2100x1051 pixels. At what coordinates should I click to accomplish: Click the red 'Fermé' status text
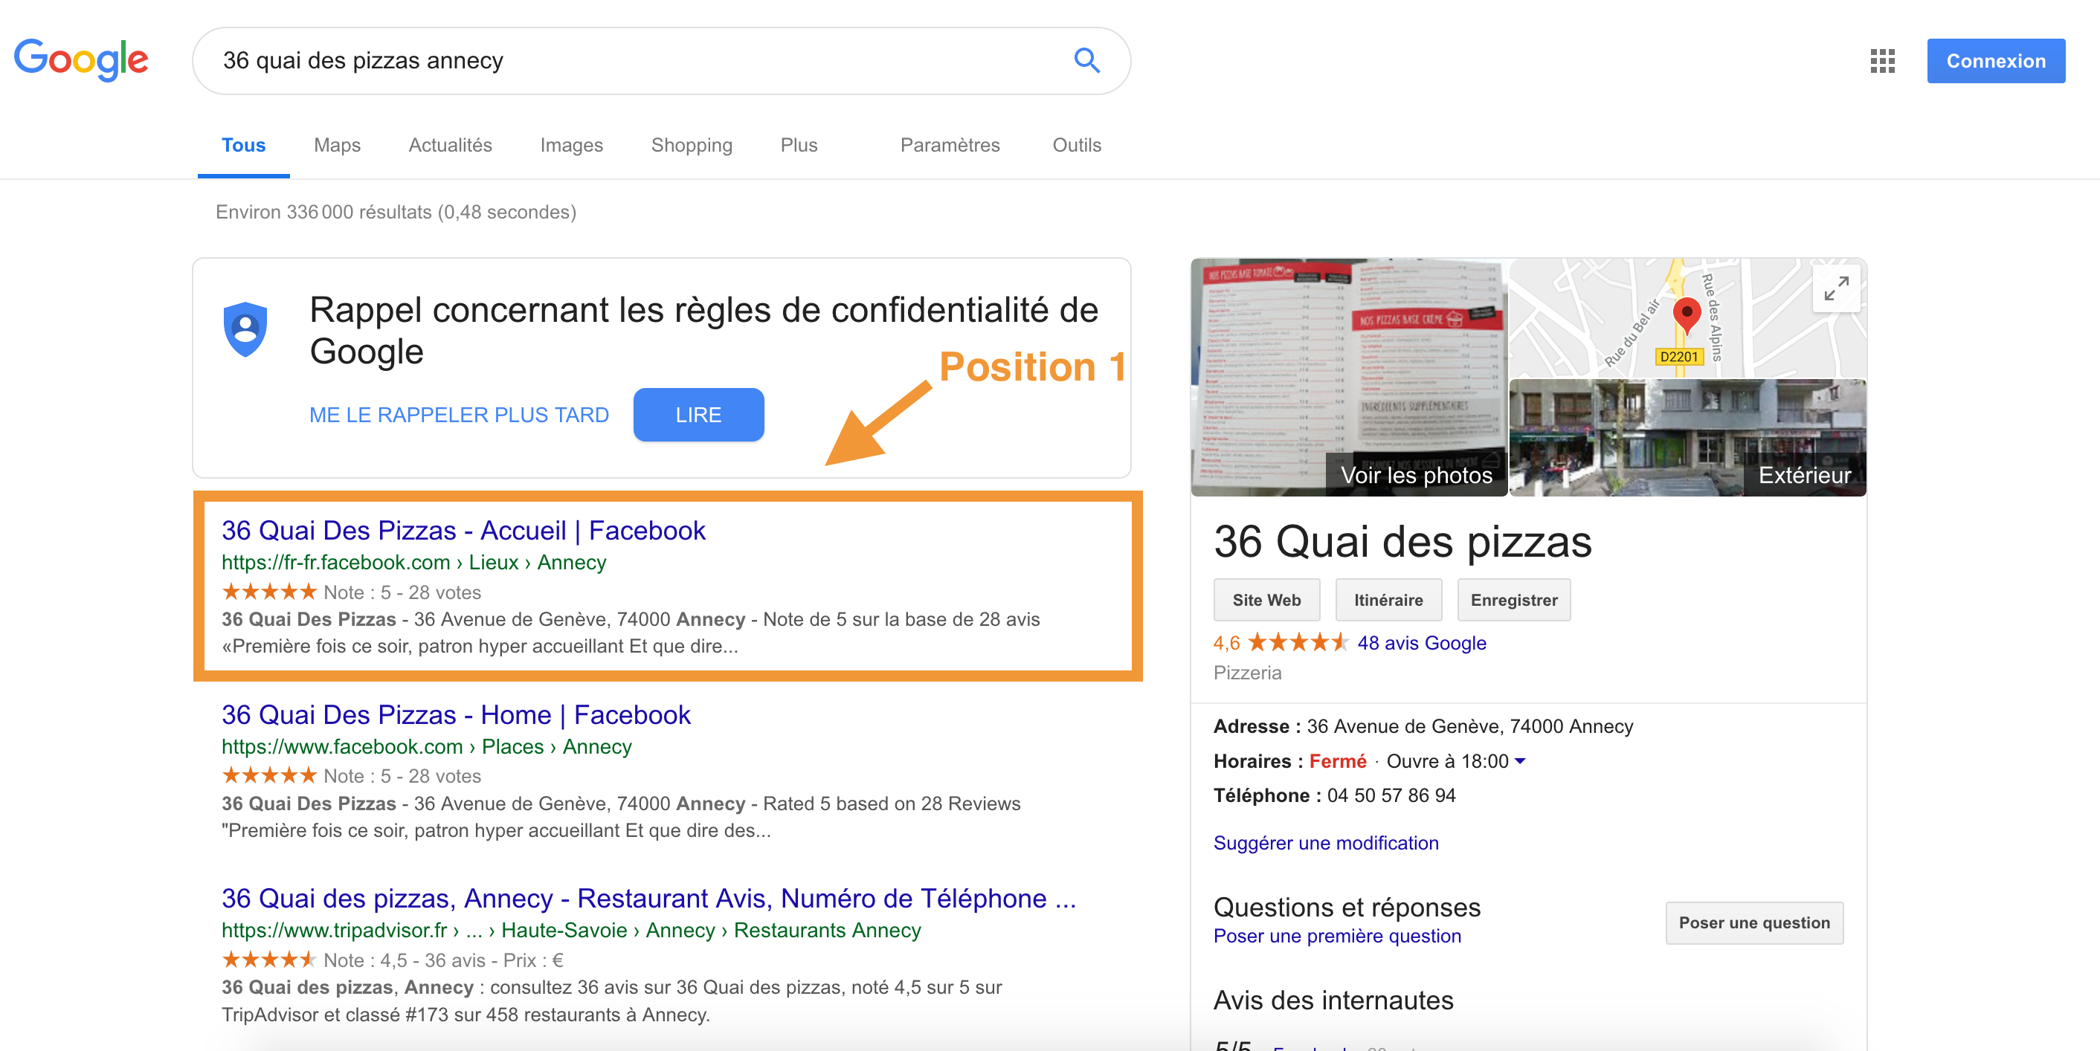pos(1337,761)
